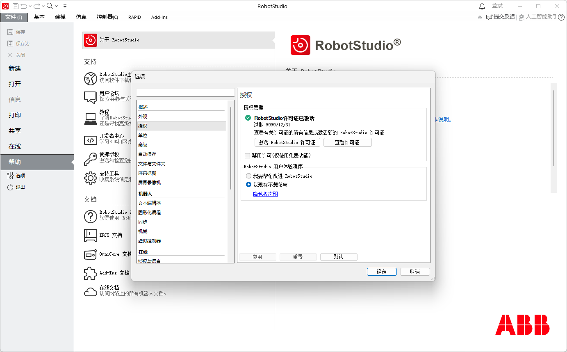Click the globe icon for RobotStudio homepage
This screenshot has height=352, width=567.
coord(91,78)
